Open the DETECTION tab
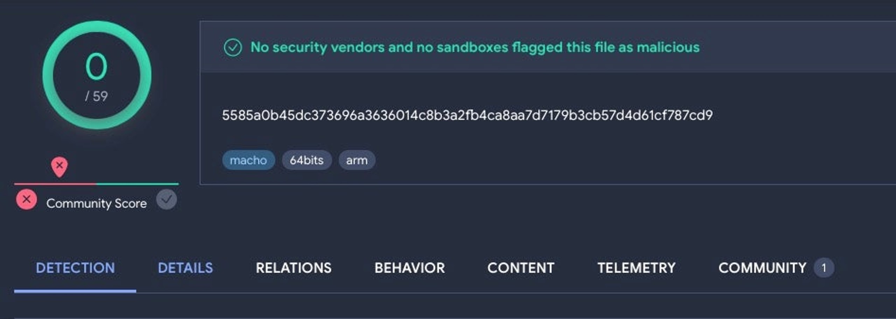The image size is (896, 319). 75,268
